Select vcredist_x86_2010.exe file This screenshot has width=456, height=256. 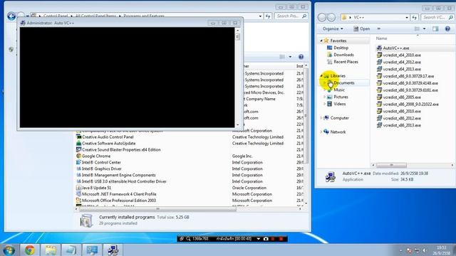(x=399, y=111)
